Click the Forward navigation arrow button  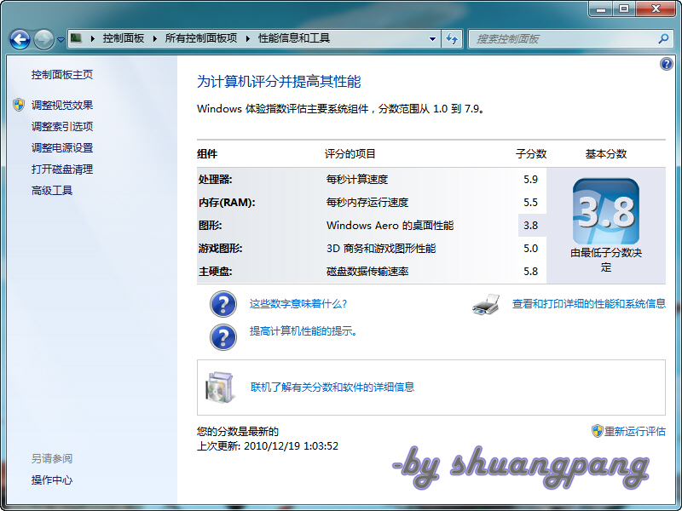coord(43,39)
